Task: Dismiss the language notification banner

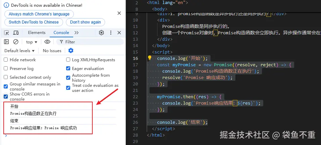Action: click(119, 13)
